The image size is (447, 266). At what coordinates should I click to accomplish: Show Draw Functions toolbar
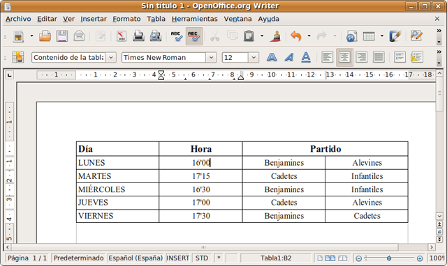pos(395,36)
